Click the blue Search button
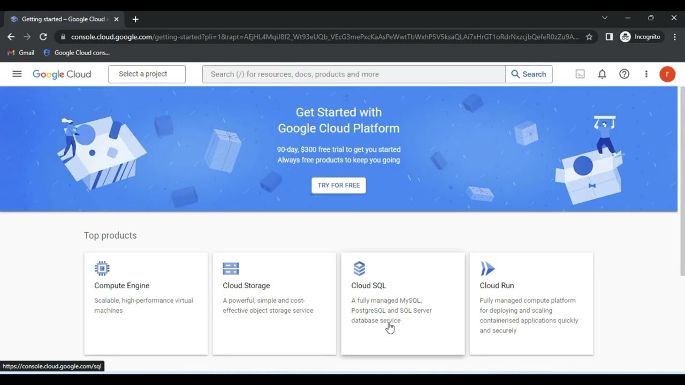Screen dimensions: 685x385 529,74
